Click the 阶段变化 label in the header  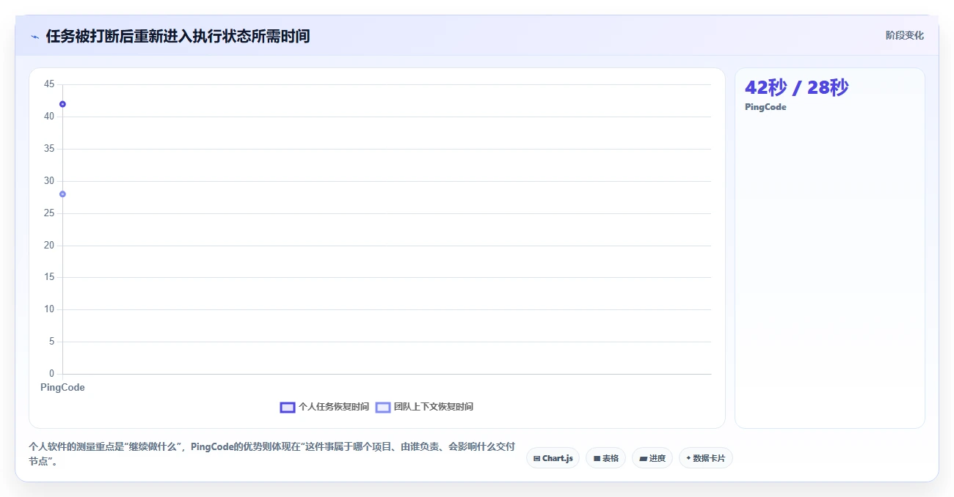click(x=904, y=35)
